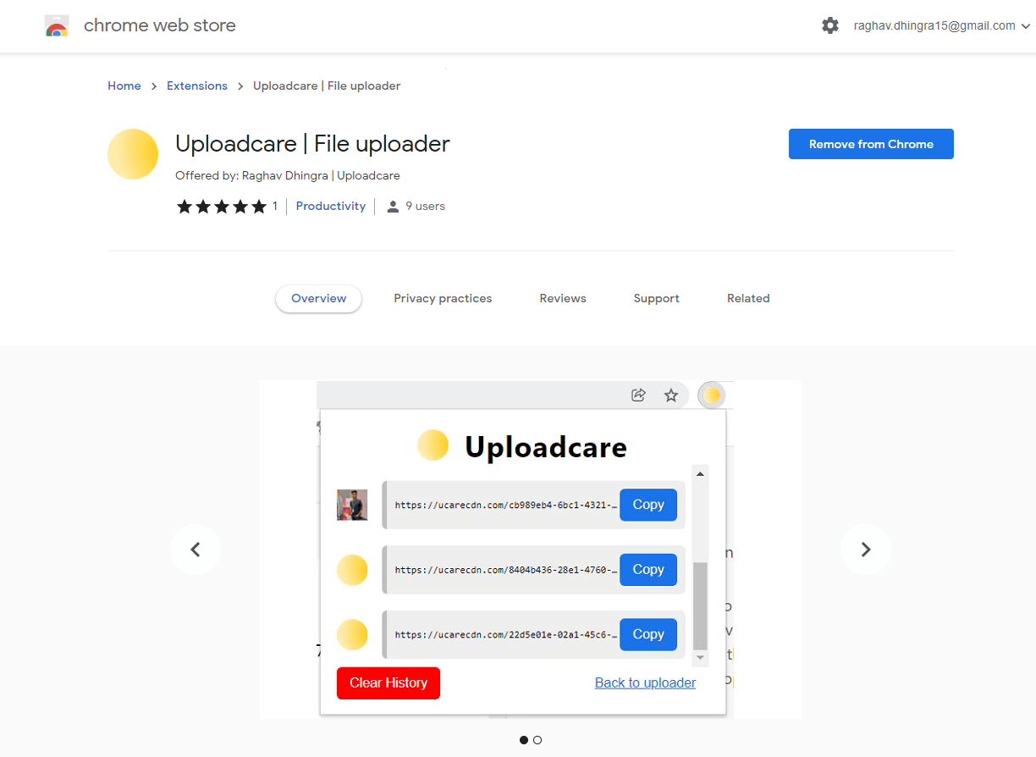The image size is (1036, 757).
Task: Click the bookmark star icon next to share
Action: (x=671, y=395)
